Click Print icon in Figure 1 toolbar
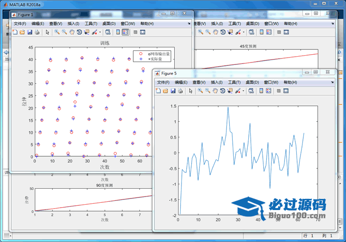The width and height of the screenshot is (346, 242). pyautogui.click(x=37, y=32)
